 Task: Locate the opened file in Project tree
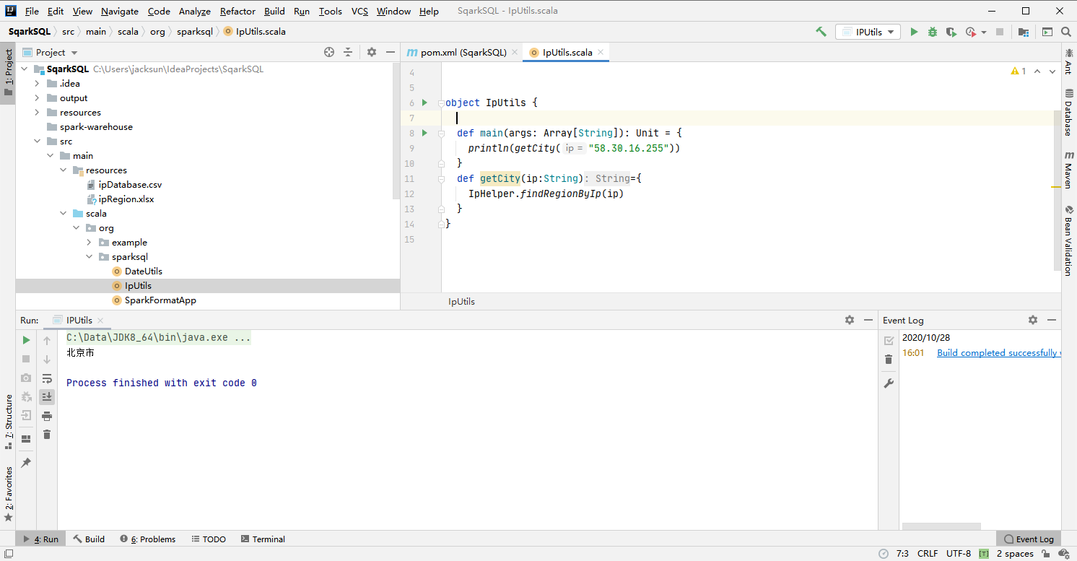pyautogui.click(x=329, y=52)
